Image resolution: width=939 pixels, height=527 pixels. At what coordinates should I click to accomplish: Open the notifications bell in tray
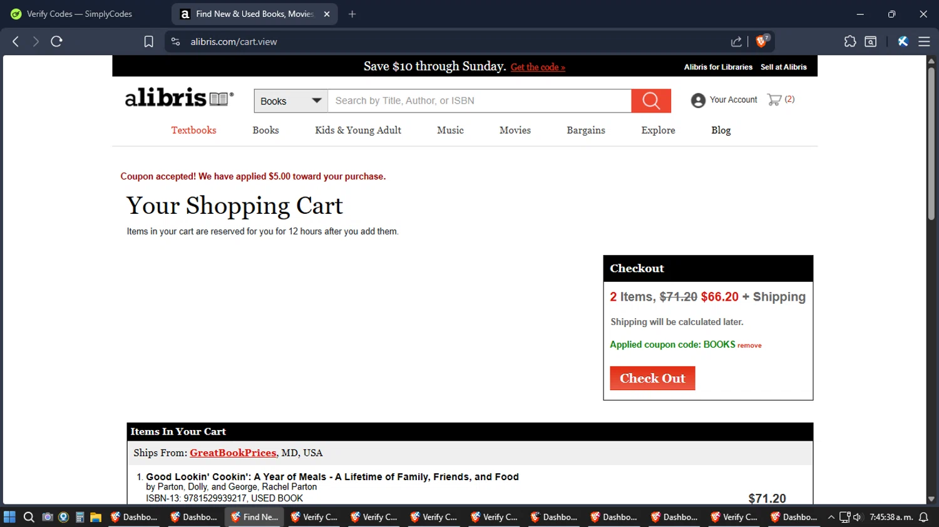tap(923, 517)
